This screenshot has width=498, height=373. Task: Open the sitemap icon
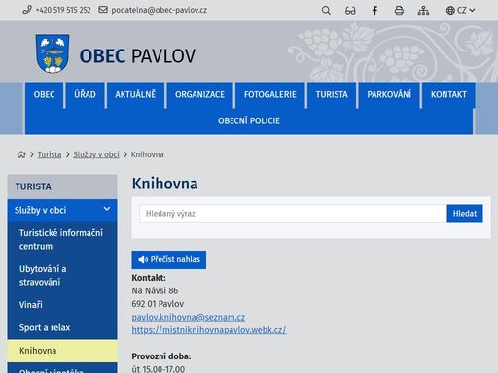point(423,11)
